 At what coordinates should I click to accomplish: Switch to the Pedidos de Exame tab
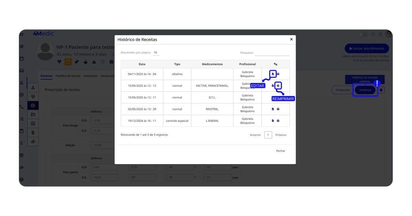pyautogui.click(x=68, y=76)
